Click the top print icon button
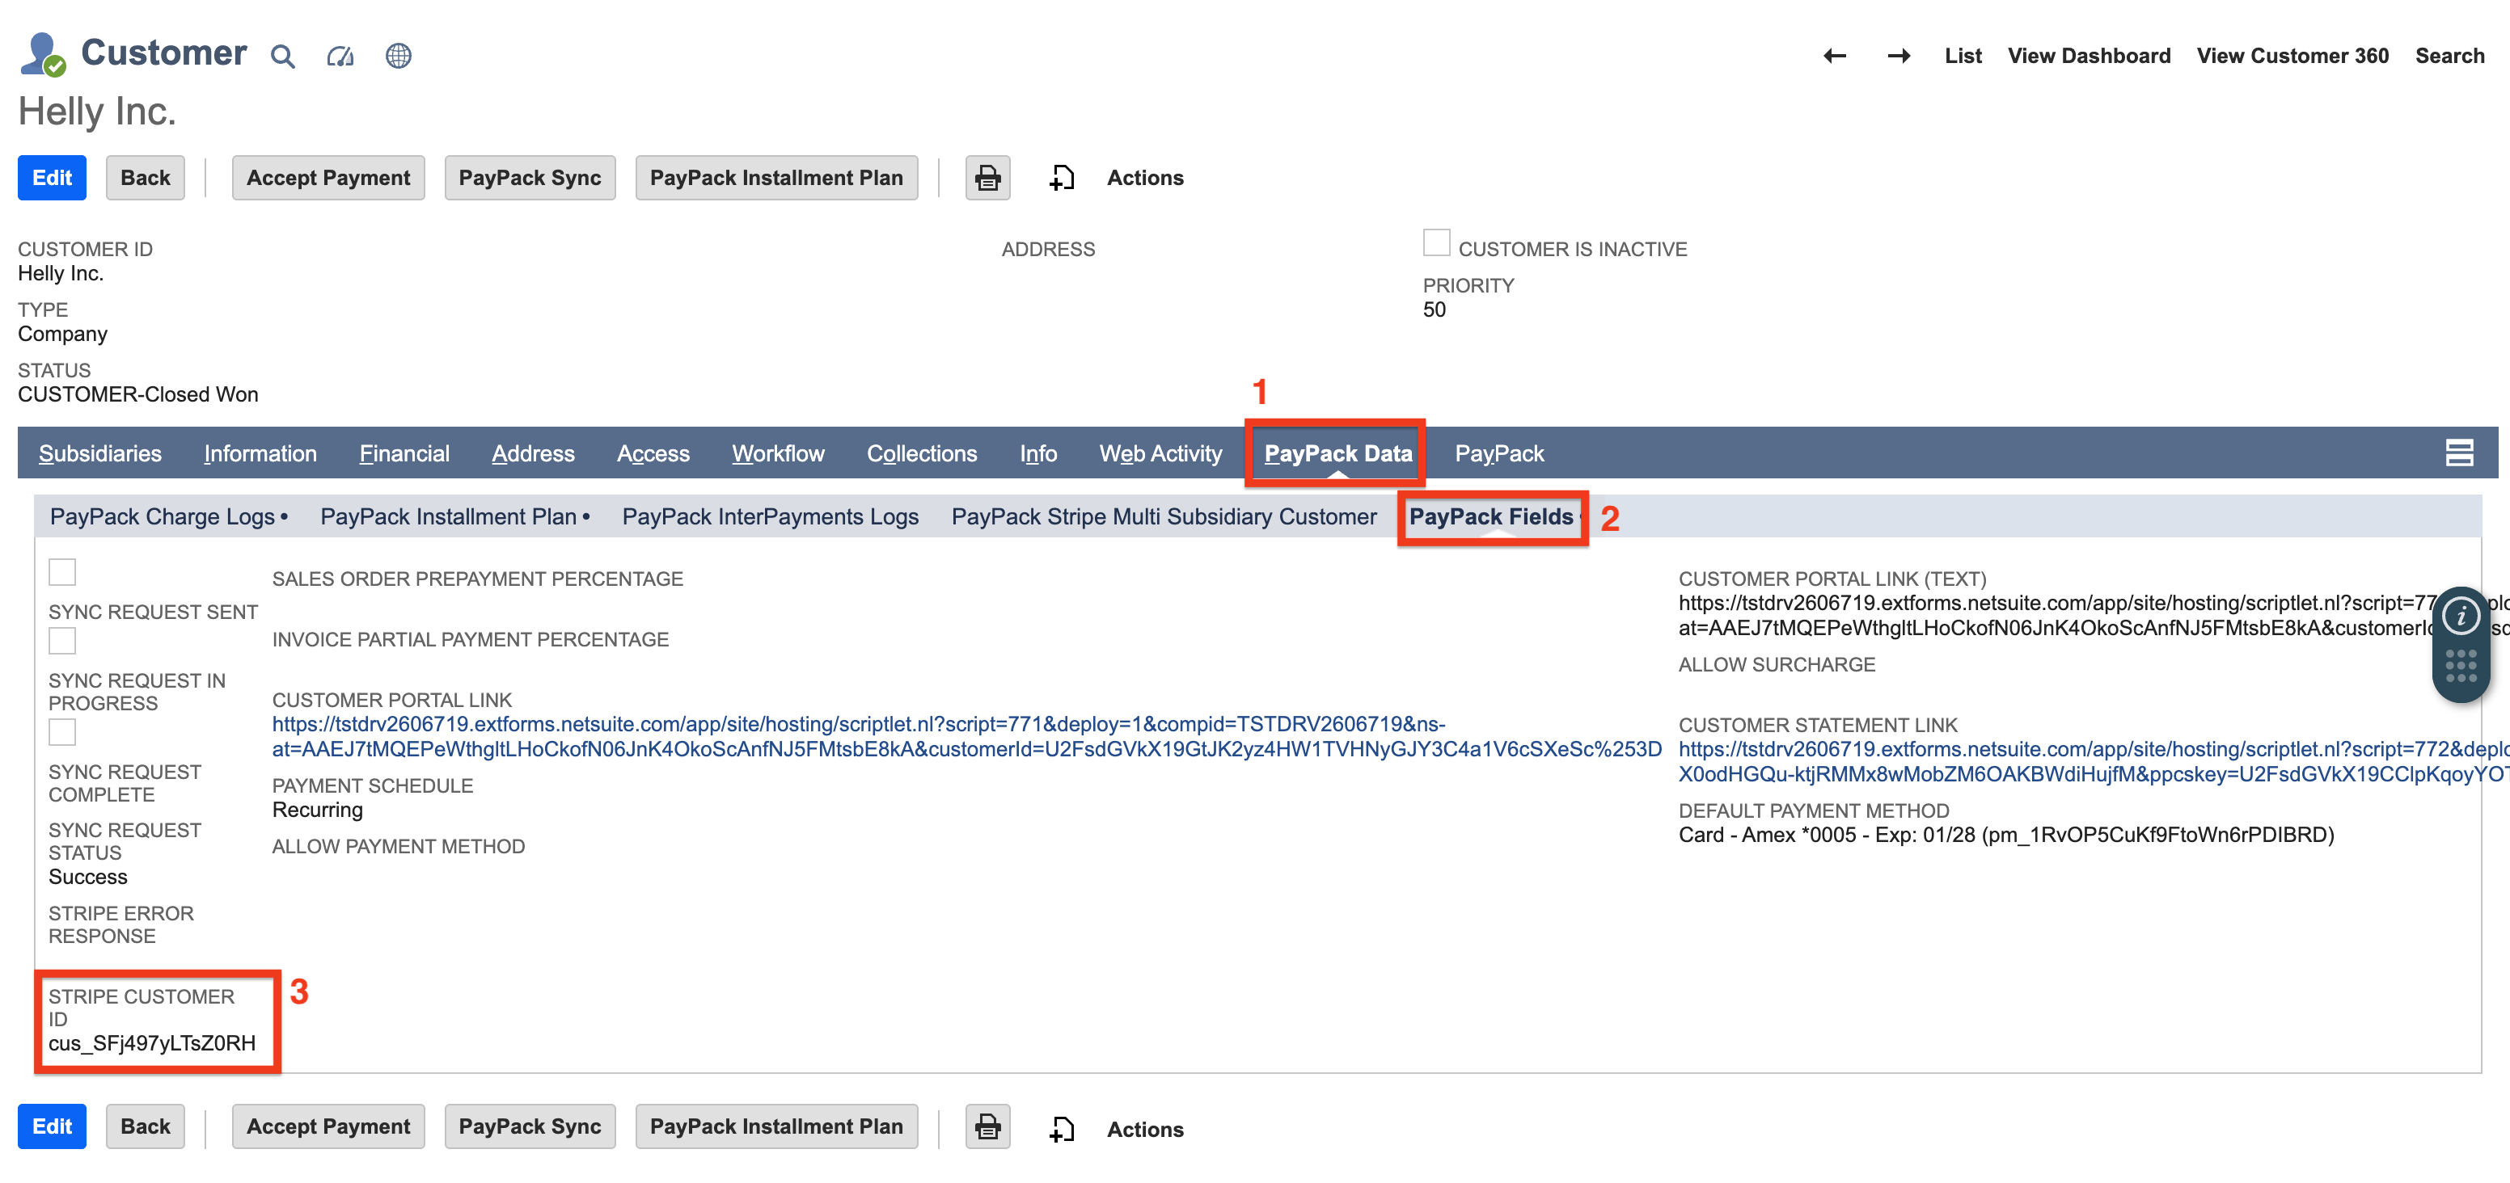Screen dimensions: 2510x1183 (x=987, y=179)
